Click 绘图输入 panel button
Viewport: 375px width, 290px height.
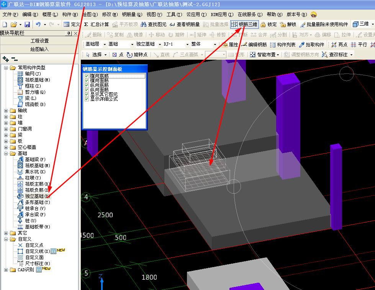[39, 49]
